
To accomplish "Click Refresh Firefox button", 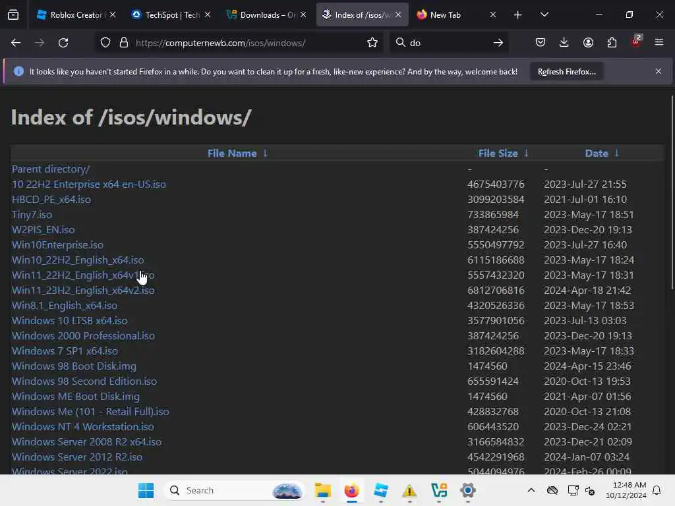I will click(x=566, y=72).
